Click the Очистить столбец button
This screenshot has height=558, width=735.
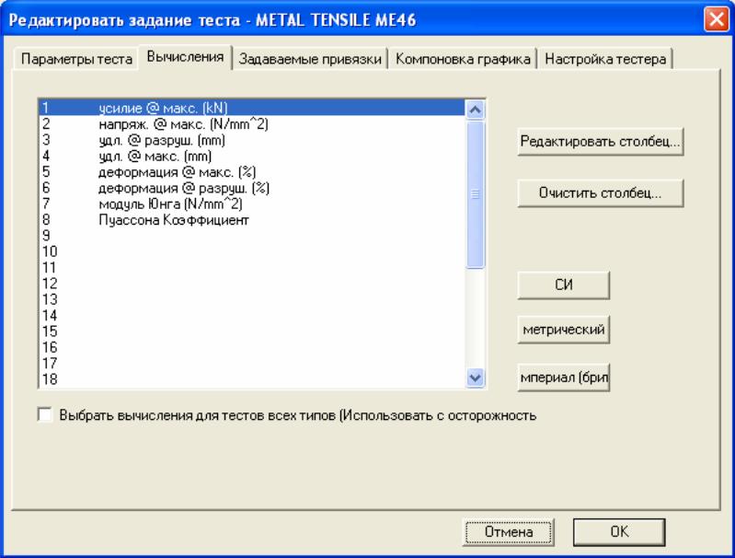click(601, 192)
